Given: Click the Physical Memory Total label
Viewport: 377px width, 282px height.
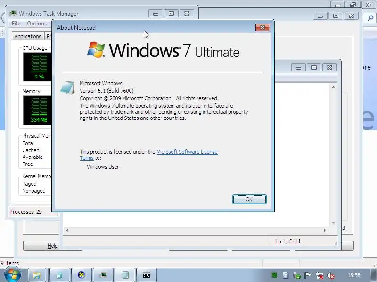Looking at the screenshot, I should pos(28,143).
